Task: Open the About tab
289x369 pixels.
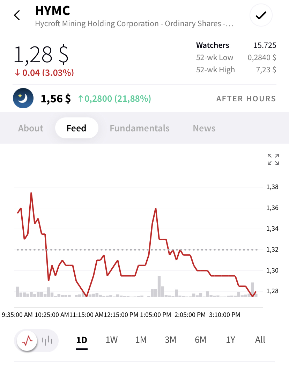Action: [31, 128]
